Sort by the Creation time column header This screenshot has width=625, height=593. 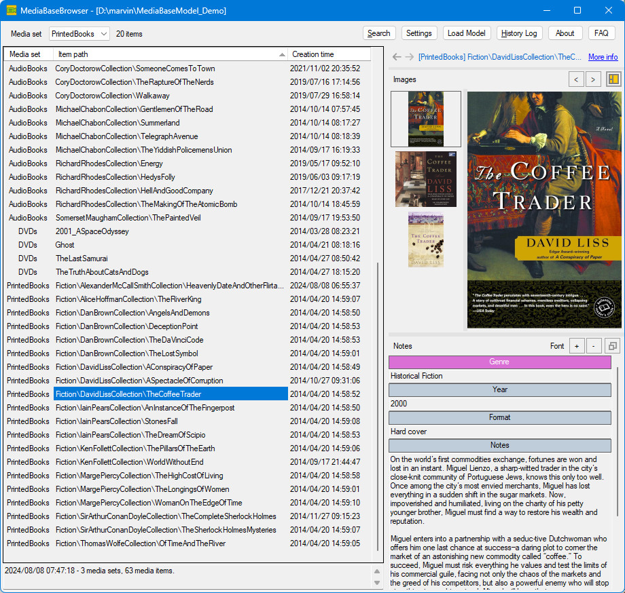pos(329,54)
